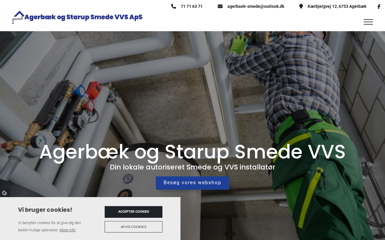Reject cookies with AFVIS COOKIES button

(x=134, y=227)
